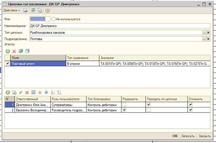Screen dimensions: 216x143
Task: Open Тип цепочки selection via ellipsis button
Action: (x=204, y=33)
